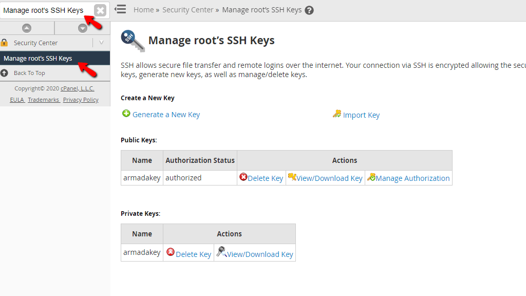Screen dimensions: 526x296
Task: Click View/Download Key for the public key
Action: pyautogui.click(x=329, y=178)
